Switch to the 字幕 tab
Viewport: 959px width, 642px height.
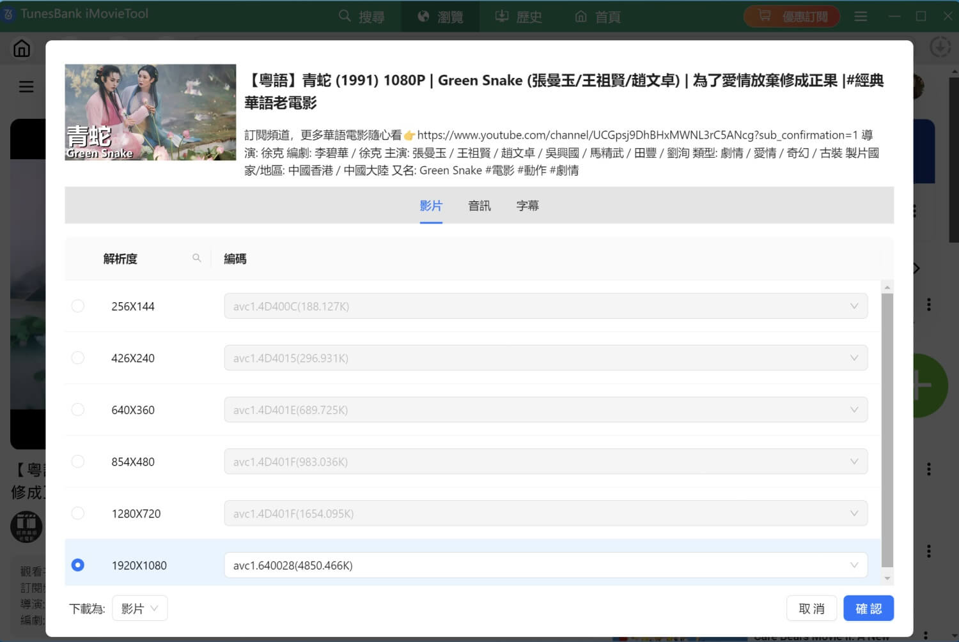pyautogui.click(x=527, y=206)
